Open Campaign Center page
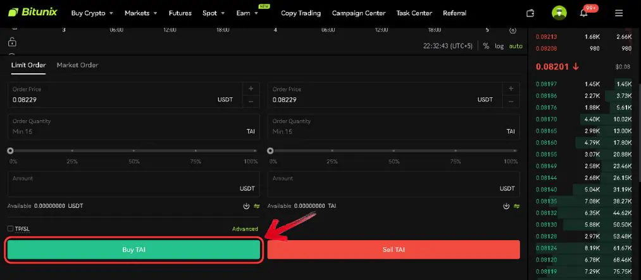This screenshot has height=280, width=641. (x=359, y=13)
